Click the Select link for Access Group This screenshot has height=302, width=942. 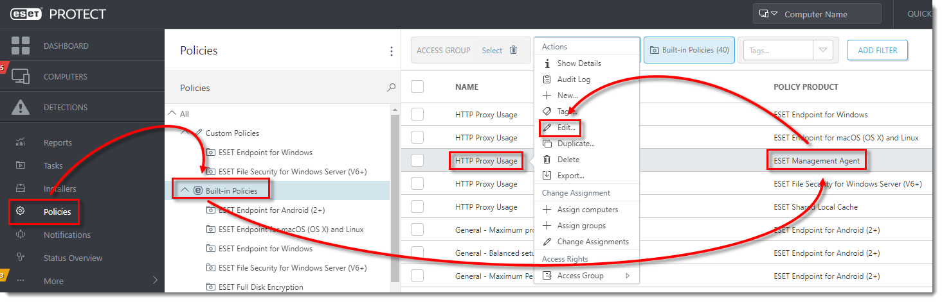coord(492,51)
